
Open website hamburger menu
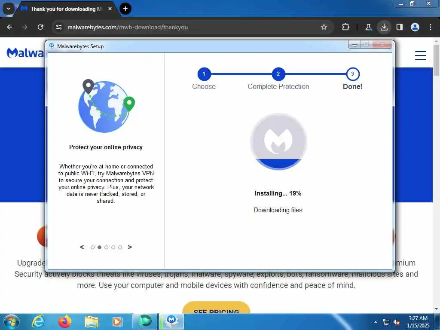[420, 55]
